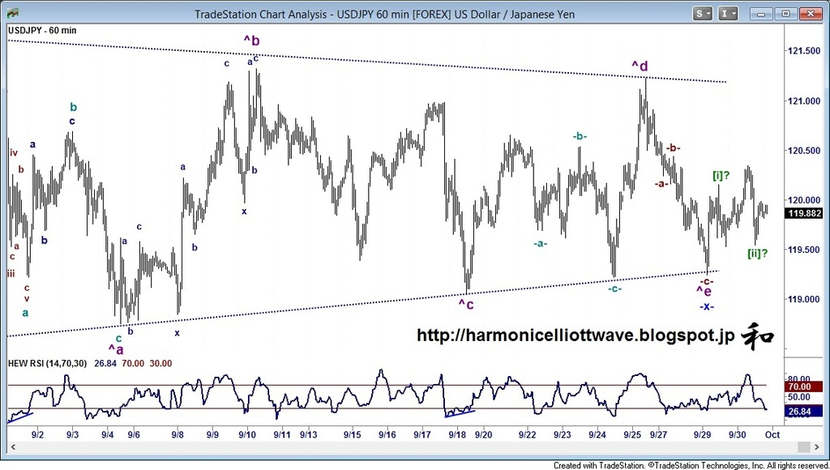Click the 9/25 date axis label
This screenshot has width=830, height=470.
pyautogui.click(x=632, y=434)
